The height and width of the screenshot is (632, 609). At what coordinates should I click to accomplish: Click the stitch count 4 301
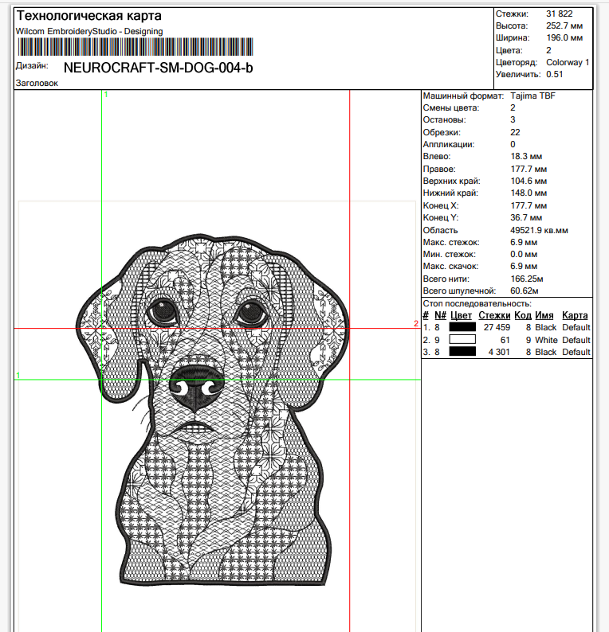499,353
